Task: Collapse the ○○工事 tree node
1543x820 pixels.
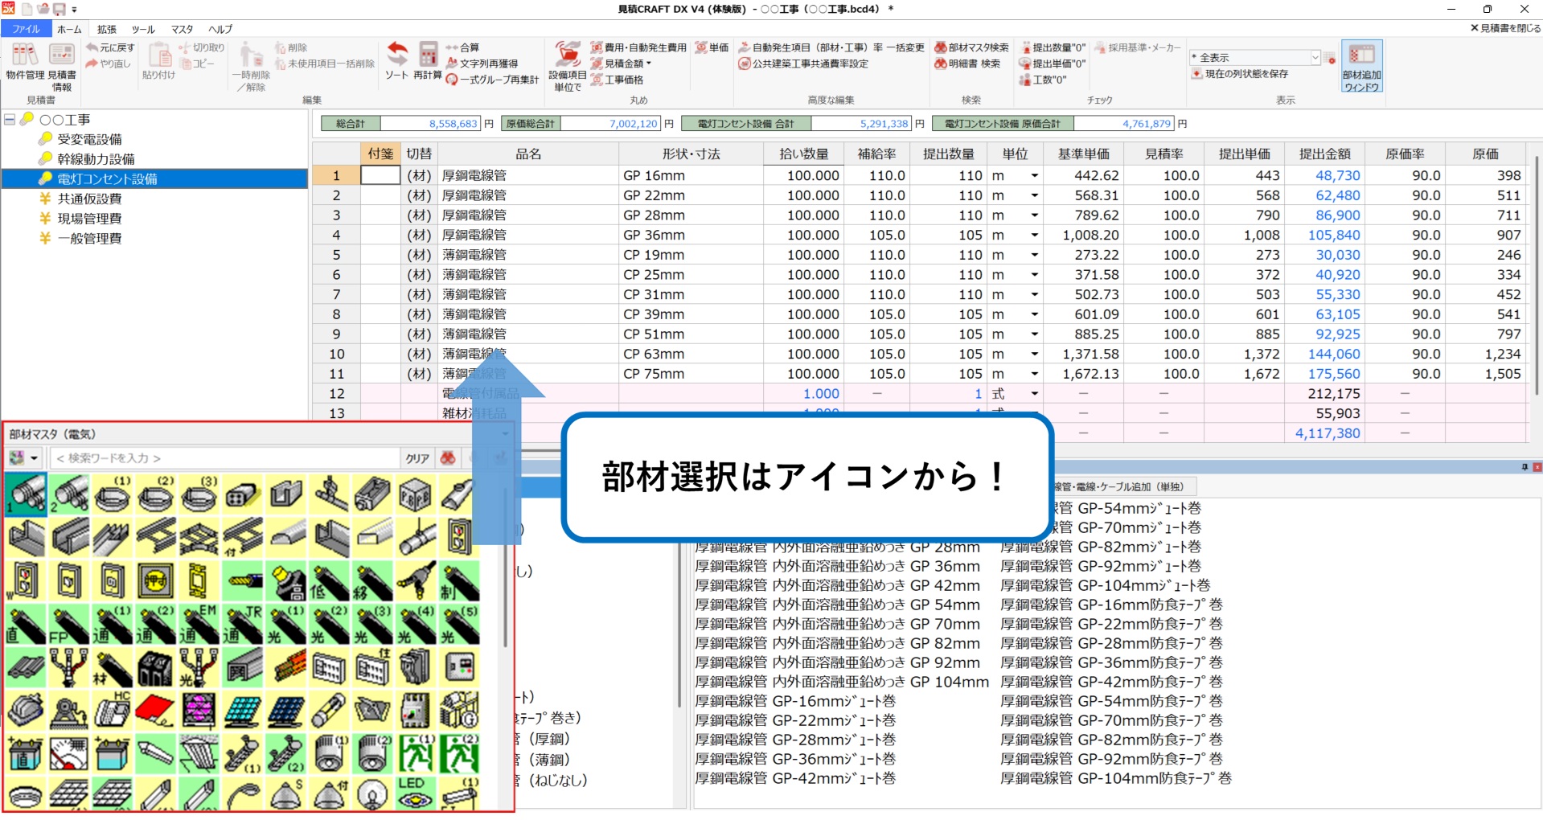Action: 10,119
